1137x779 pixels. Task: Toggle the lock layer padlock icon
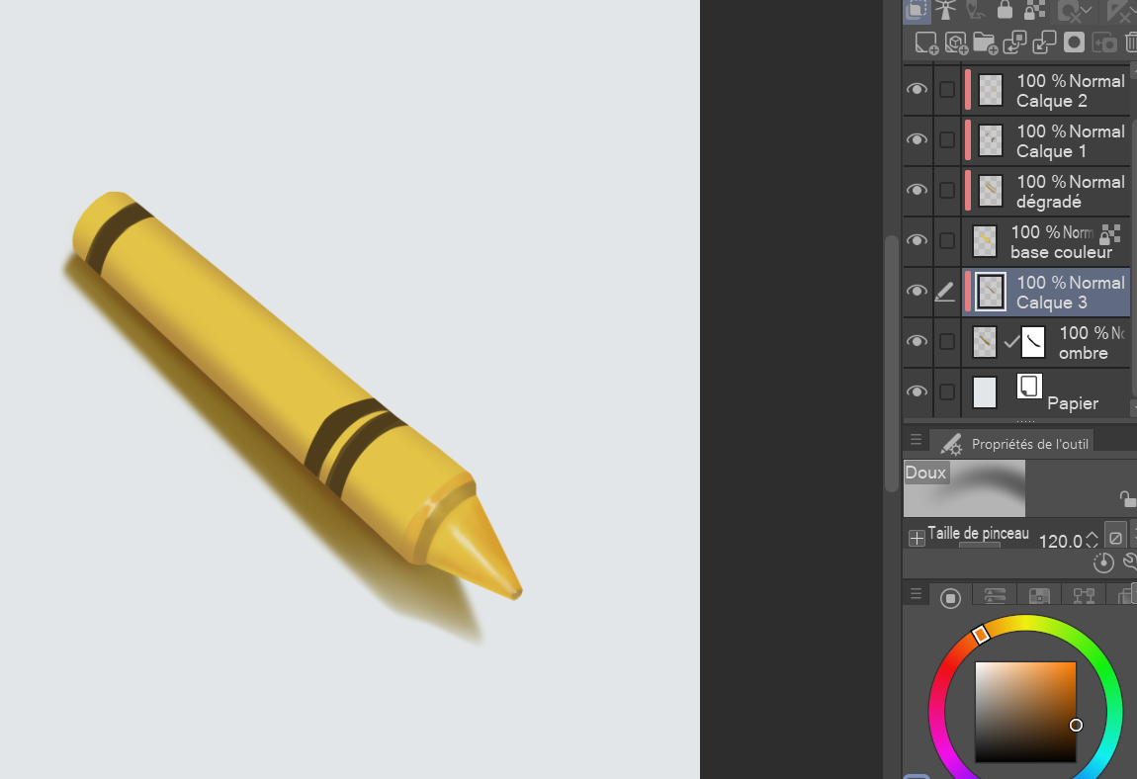tap(1006, 10)
